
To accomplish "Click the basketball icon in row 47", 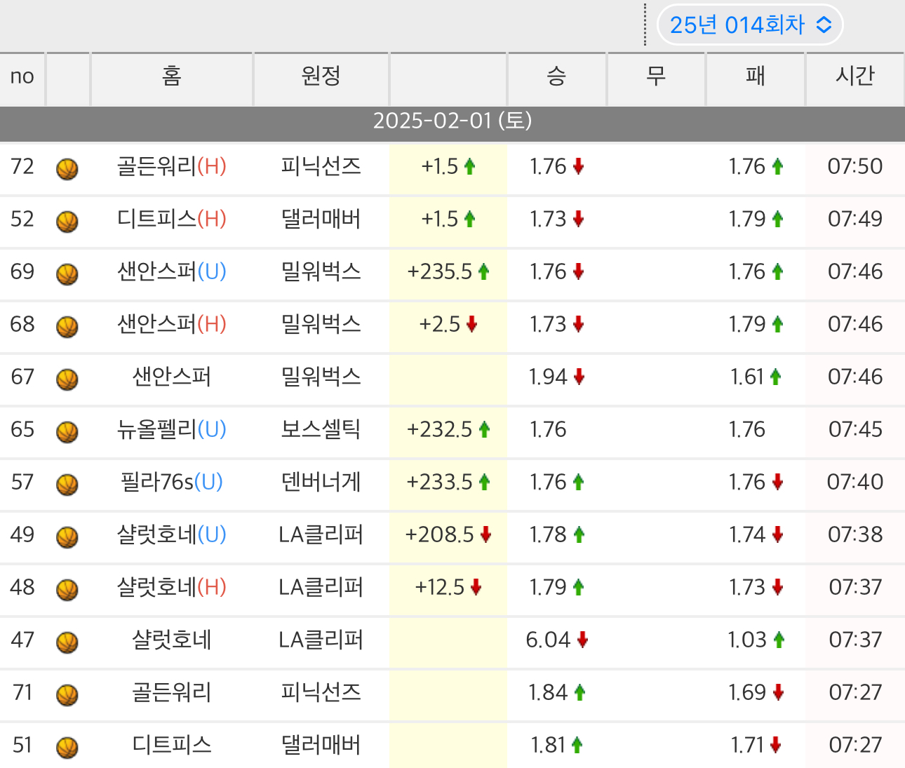I will pos(67,642).
